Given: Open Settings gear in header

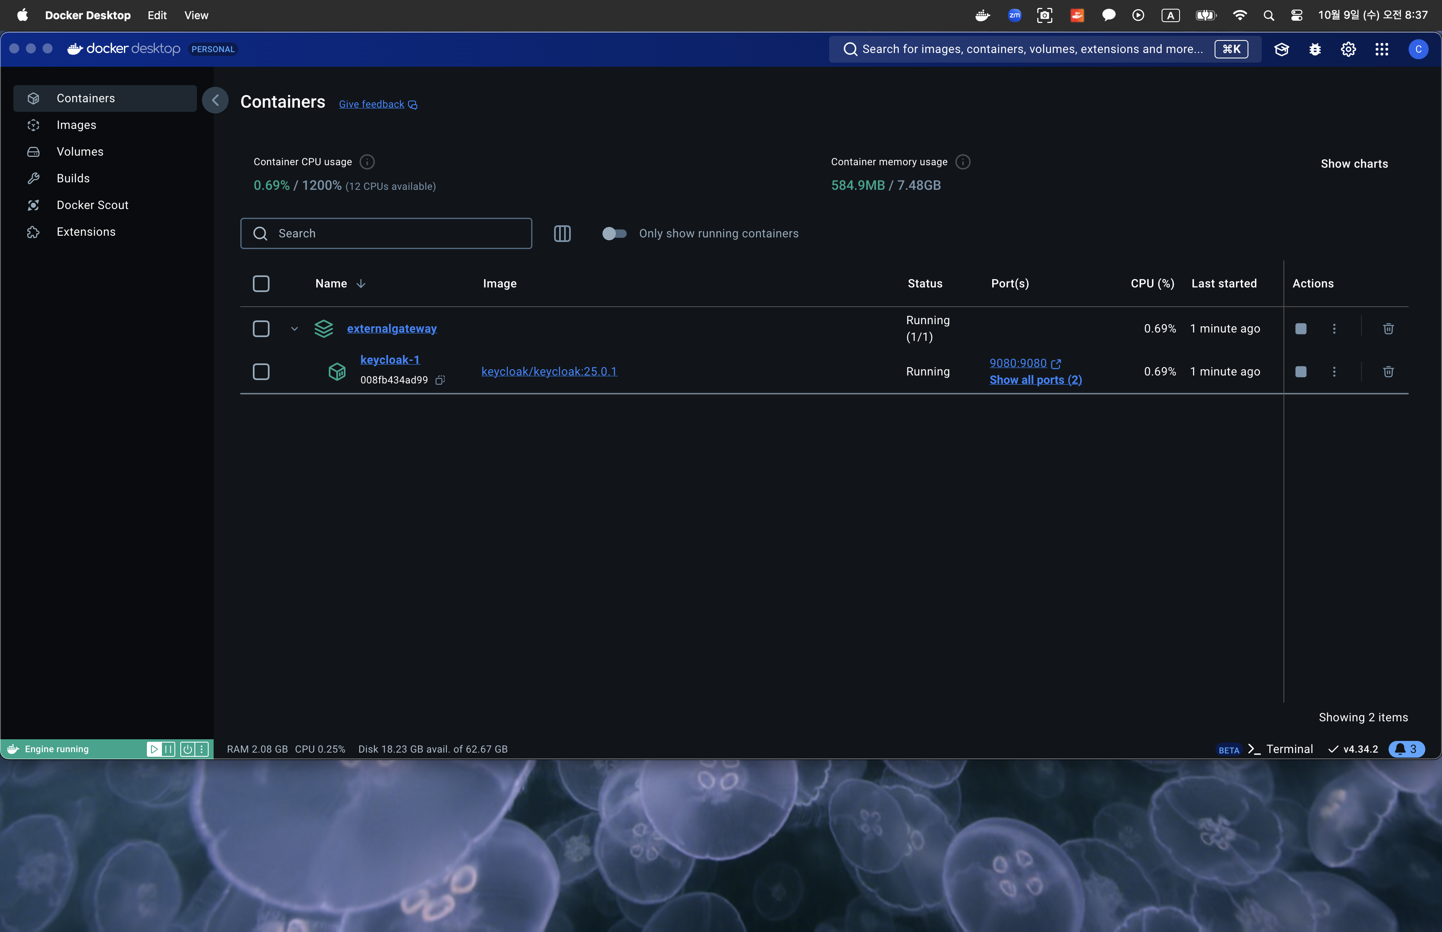Looking at the screenshot, I should click(1348, 49).
